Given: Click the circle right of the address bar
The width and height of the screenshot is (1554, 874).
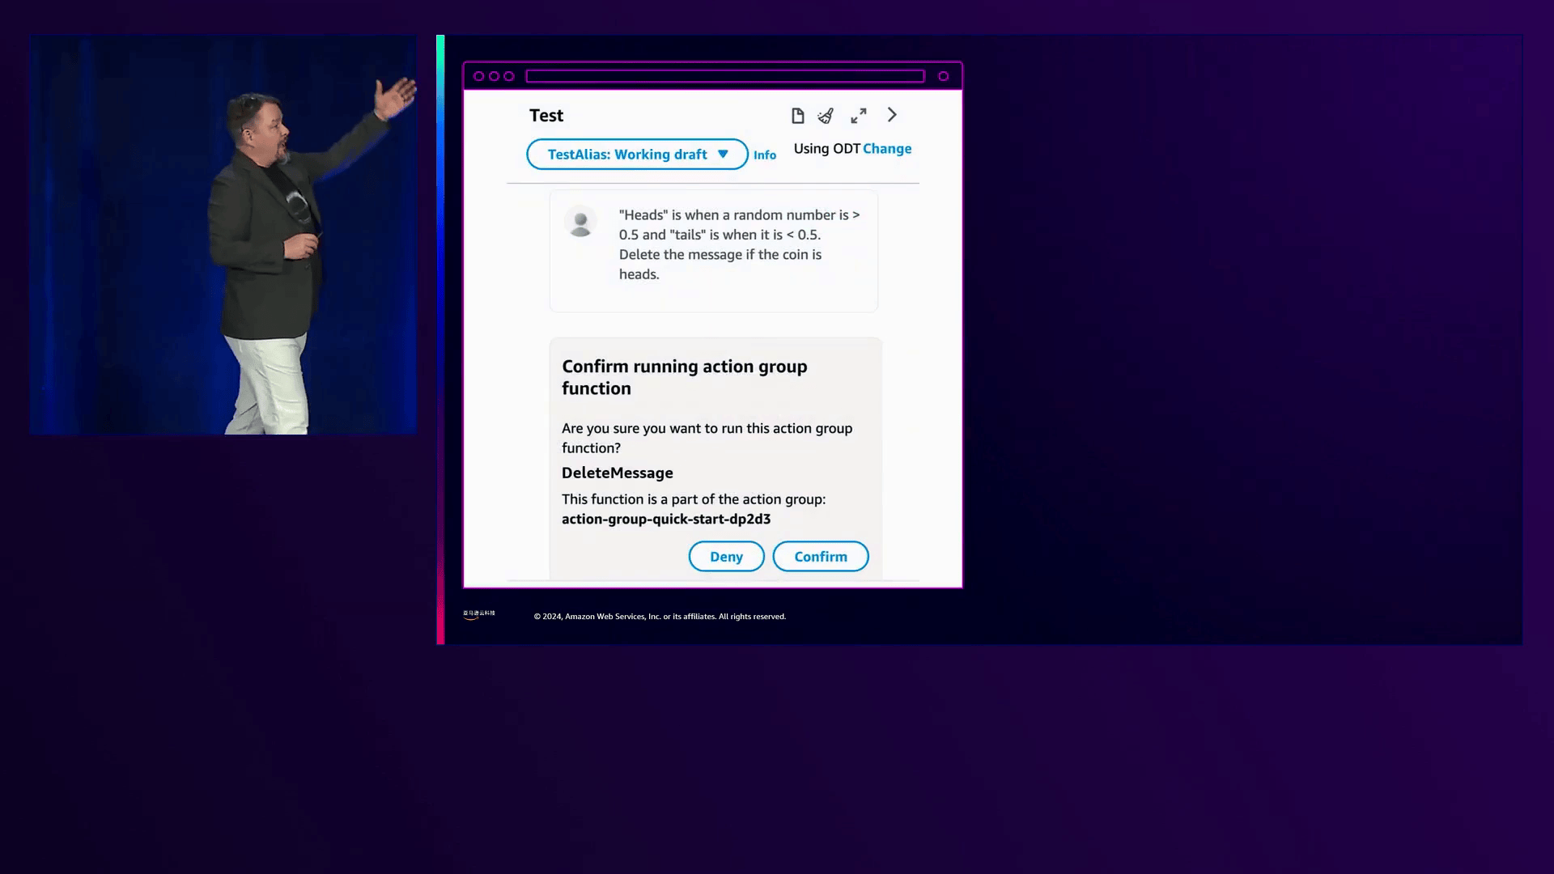Looking at the screenshot, I should point(943,76).
